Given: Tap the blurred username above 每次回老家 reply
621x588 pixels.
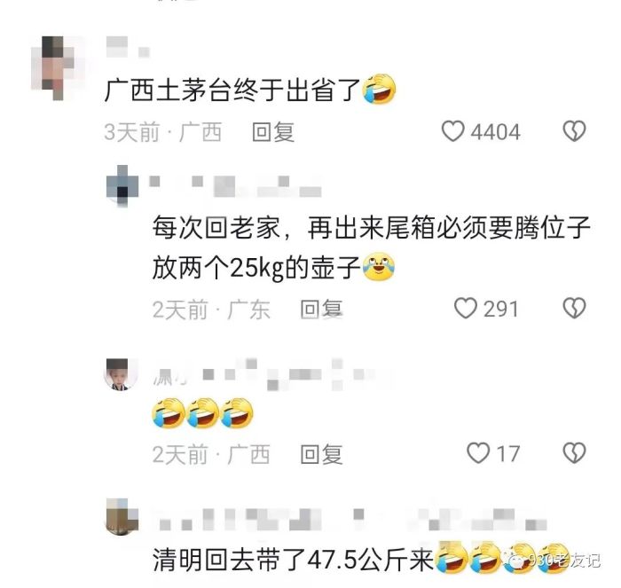Looking at the screenshot, I should tap(236, 186).
